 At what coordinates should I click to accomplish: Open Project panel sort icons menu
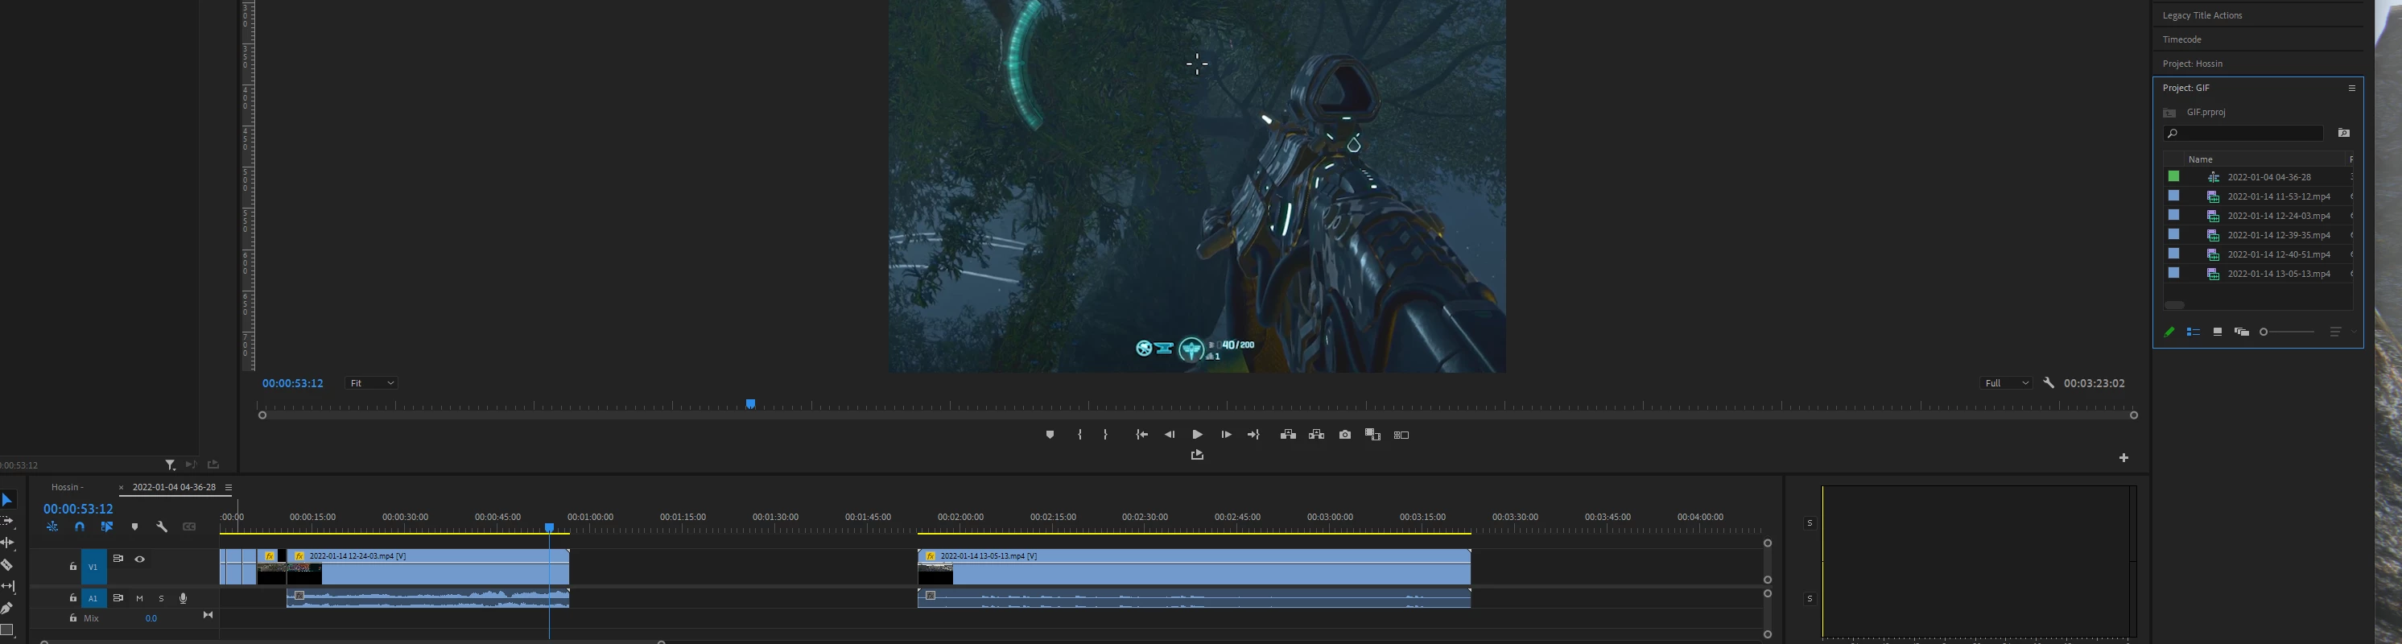2335,332
